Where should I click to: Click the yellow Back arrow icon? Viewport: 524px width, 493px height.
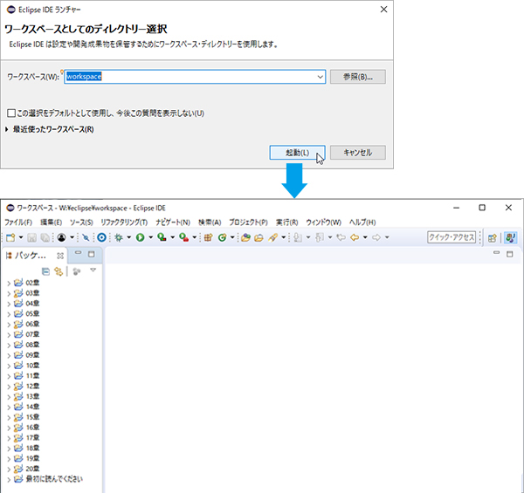click(x=355, y=237)
